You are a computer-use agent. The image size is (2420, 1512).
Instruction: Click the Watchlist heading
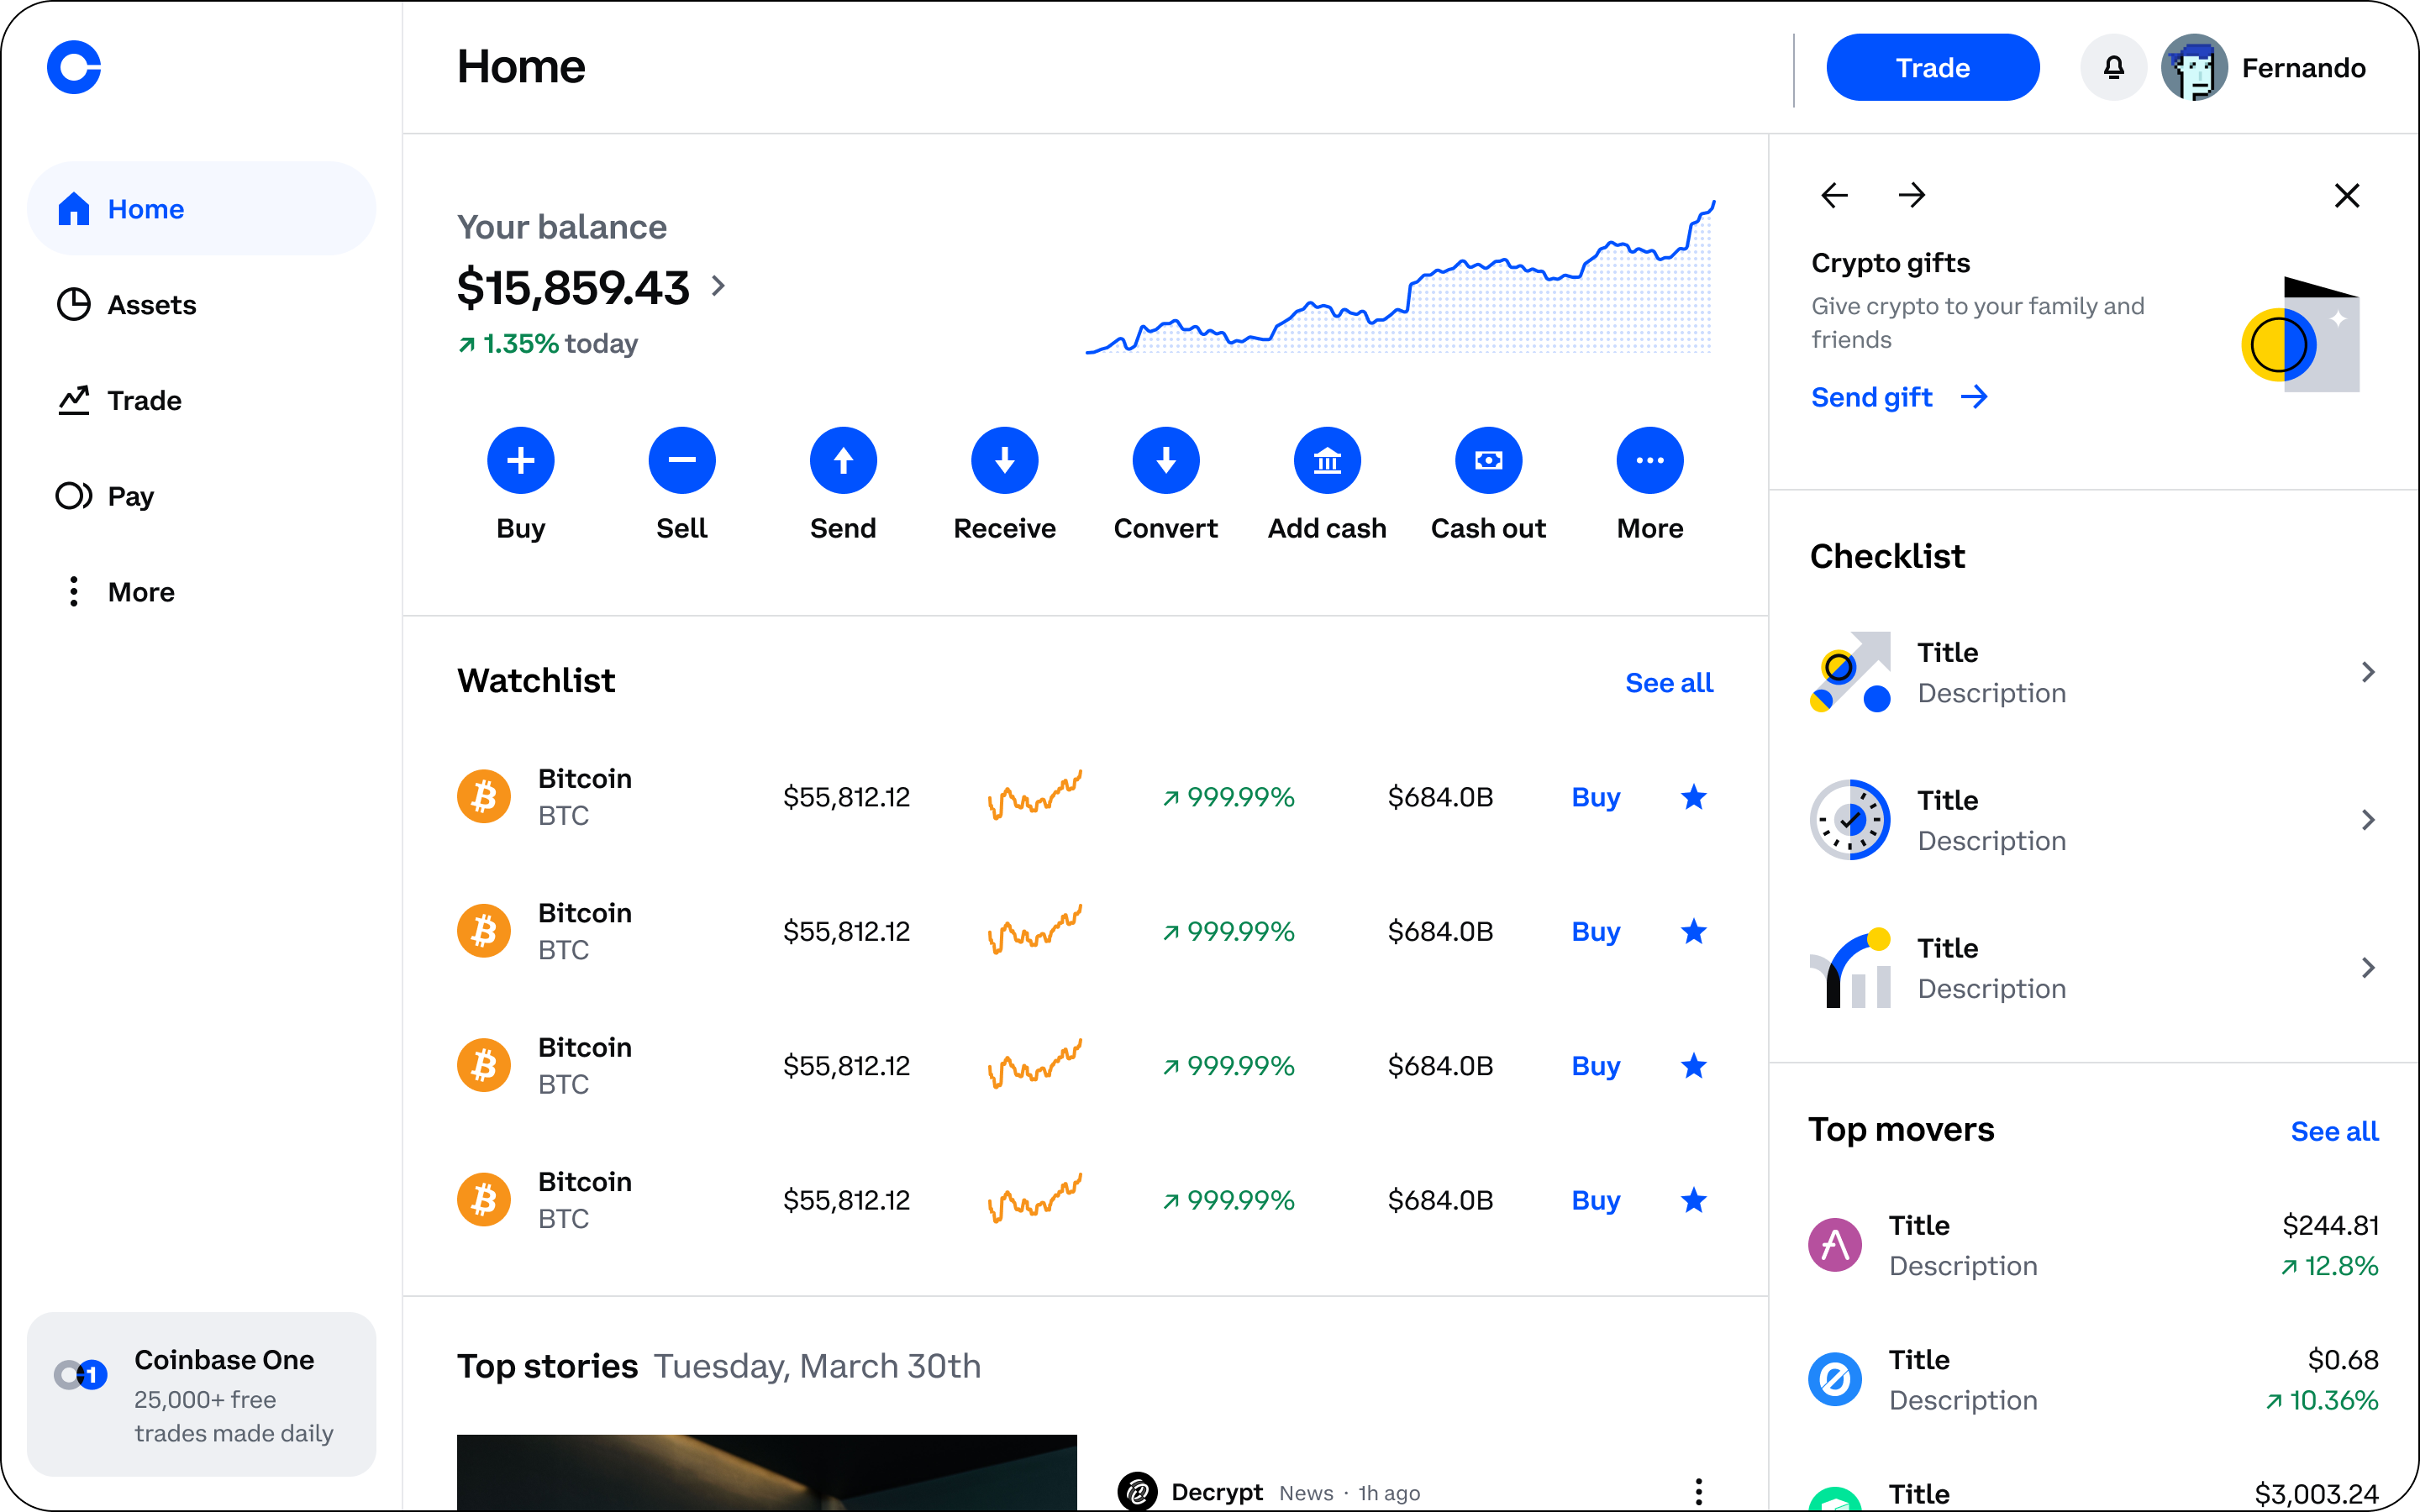pyautogui.click(x=536, y=681)
